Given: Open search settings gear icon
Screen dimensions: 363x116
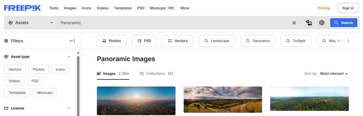Looking at the screenshot, I should point(322,23).
